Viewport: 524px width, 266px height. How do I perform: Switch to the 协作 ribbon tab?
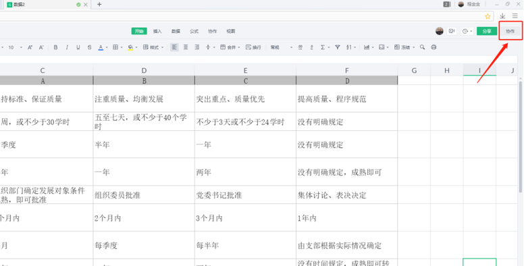(212, 31)
